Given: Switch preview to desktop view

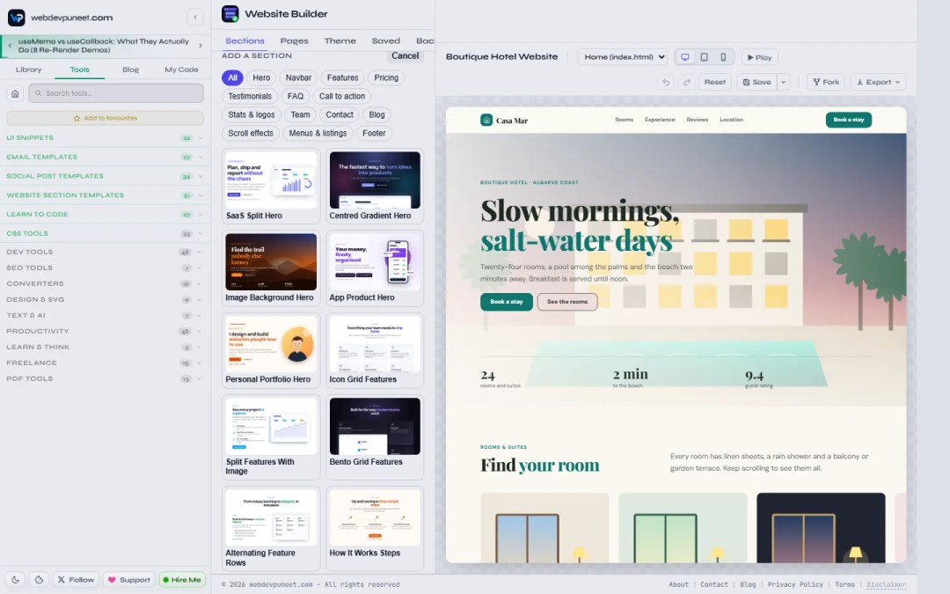Looking at the screenshot, I should click(684, 57).
